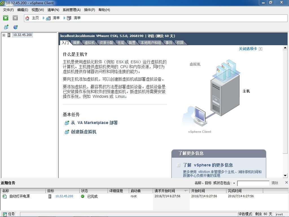Expand the 10.32.45.200 tree node
This screenshot has height=217, width=289.
pyautogui.click(x=4, y=35)
